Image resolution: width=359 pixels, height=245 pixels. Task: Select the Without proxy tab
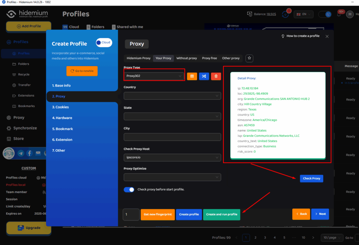pos(187,58)
